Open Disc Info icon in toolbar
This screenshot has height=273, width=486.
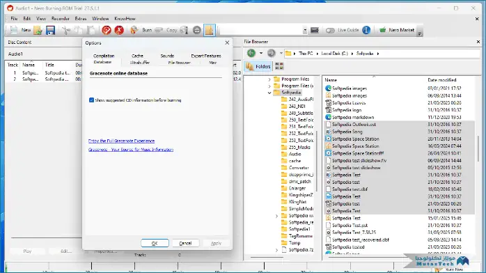(184, 30)
